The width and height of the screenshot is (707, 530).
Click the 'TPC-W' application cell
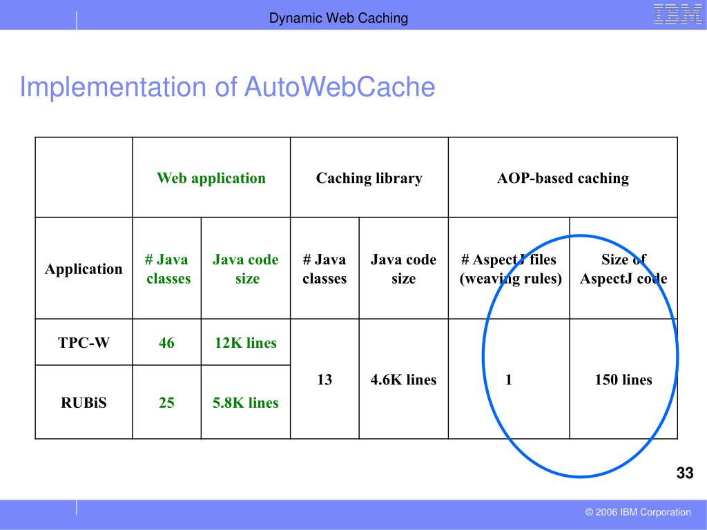(x=84, y=342)
